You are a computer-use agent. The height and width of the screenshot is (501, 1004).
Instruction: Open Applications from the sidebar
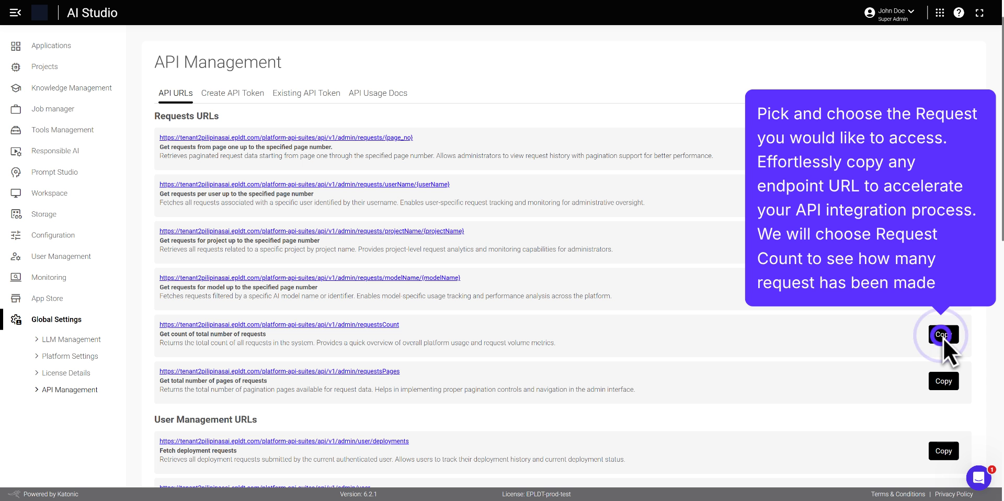pyautogui.click(x=51, y=45)
